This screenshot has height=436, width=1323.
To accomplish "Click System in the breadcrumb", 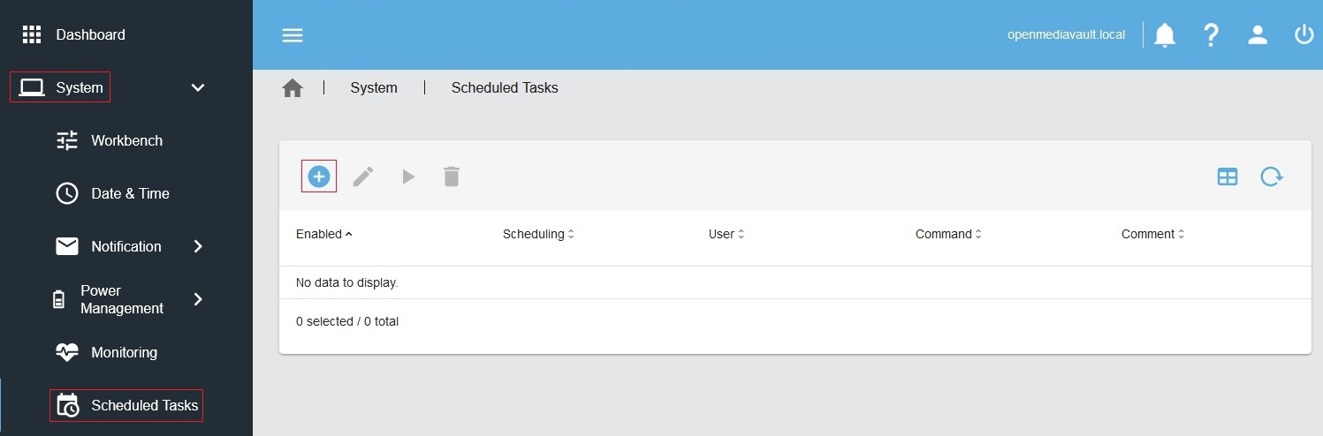I will tap(374, 88).
